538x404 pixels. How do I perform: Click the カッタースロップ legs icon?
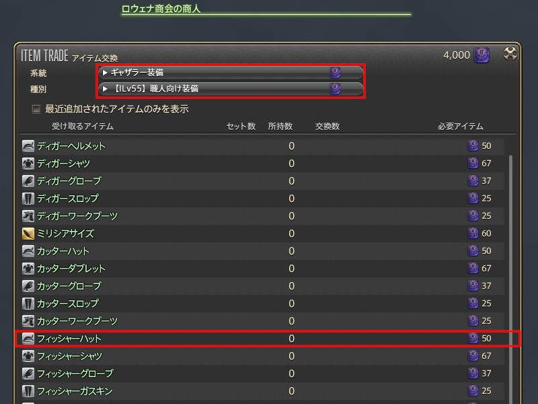(x=28, y=304)
